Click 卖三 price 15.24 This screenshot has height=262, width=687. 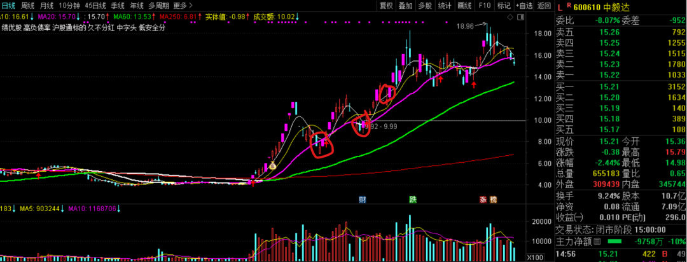[x=609, y=53]
